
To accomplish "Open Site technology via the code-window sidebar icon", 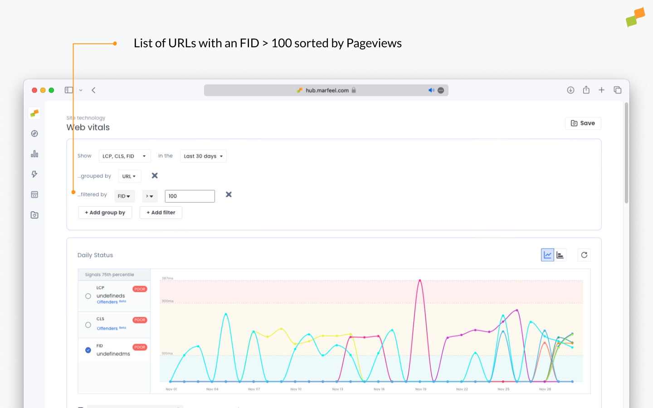I will pyautogui.click(x=34, y=194).
